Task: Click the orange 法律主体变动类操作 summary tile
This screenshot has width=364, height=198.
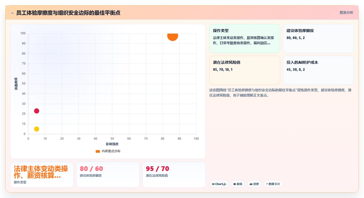Action: pos(42,175)
